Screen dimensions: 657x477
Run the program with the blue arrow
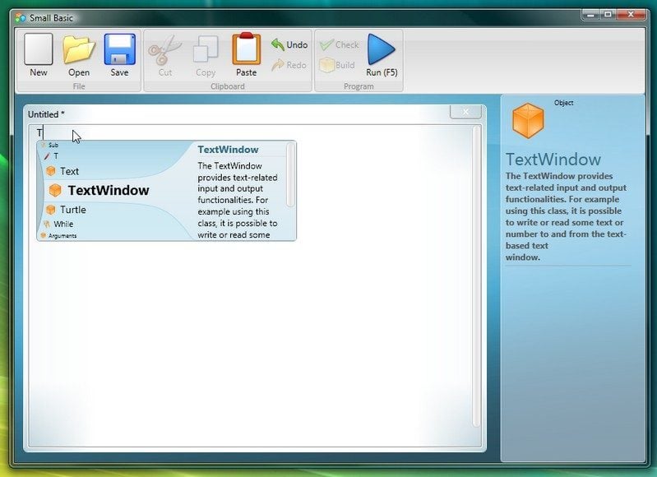382,50
